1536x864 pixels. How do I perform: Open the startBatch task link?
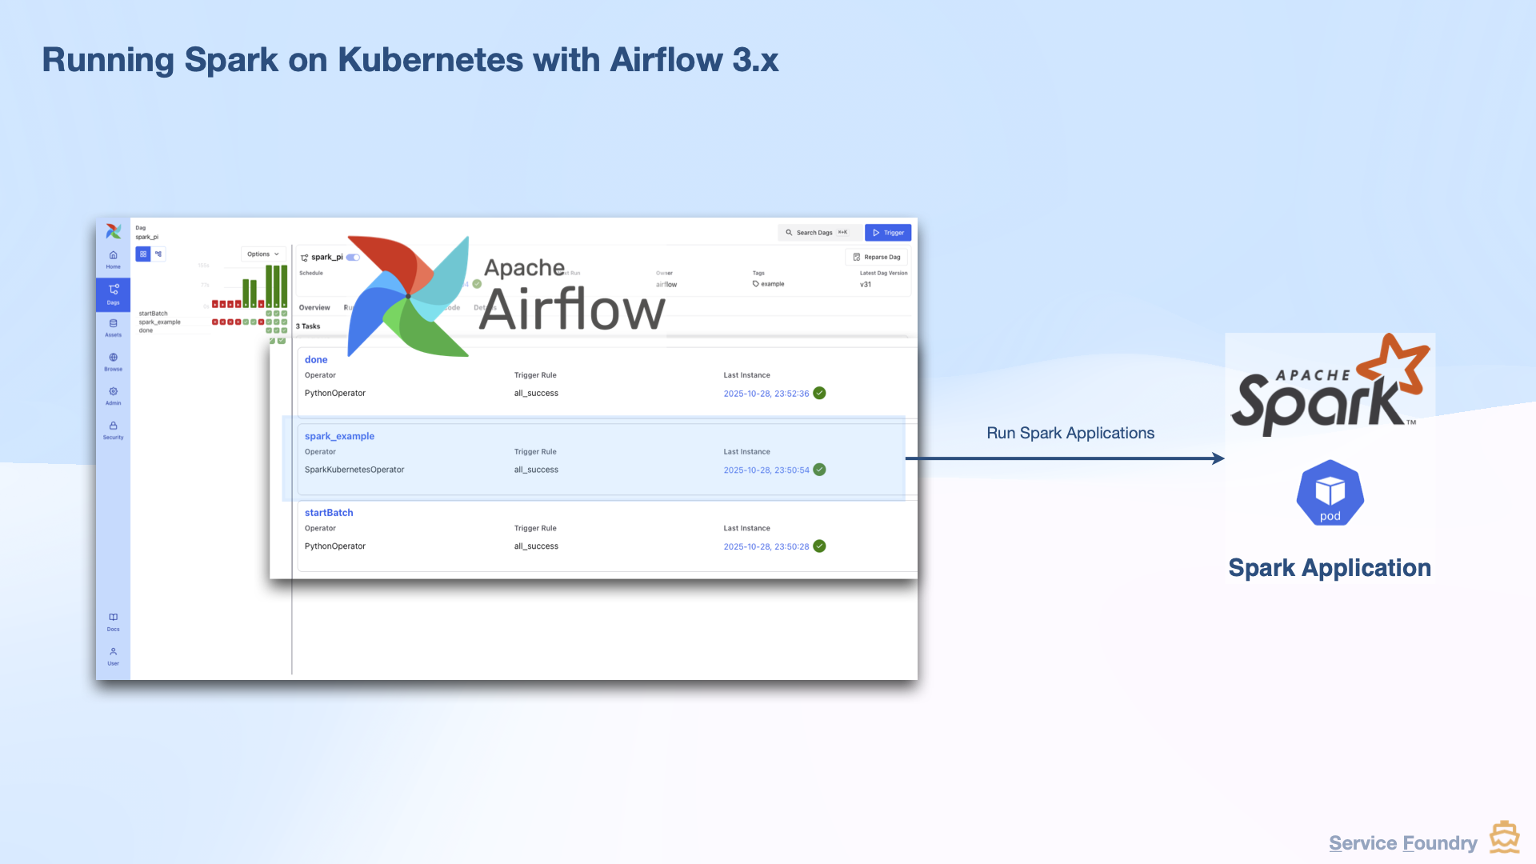(328, 512)
